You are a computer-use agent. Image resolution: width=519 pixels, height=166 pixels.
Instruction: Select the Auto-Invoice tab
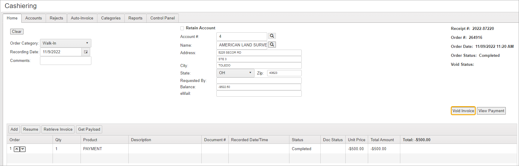click(x=82, y=18)
